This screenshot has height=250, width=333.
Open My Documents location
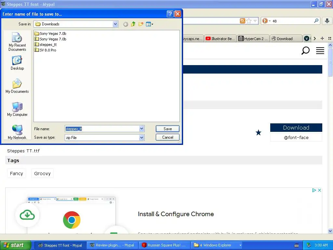pyautogui.click(x=17, y=86)
